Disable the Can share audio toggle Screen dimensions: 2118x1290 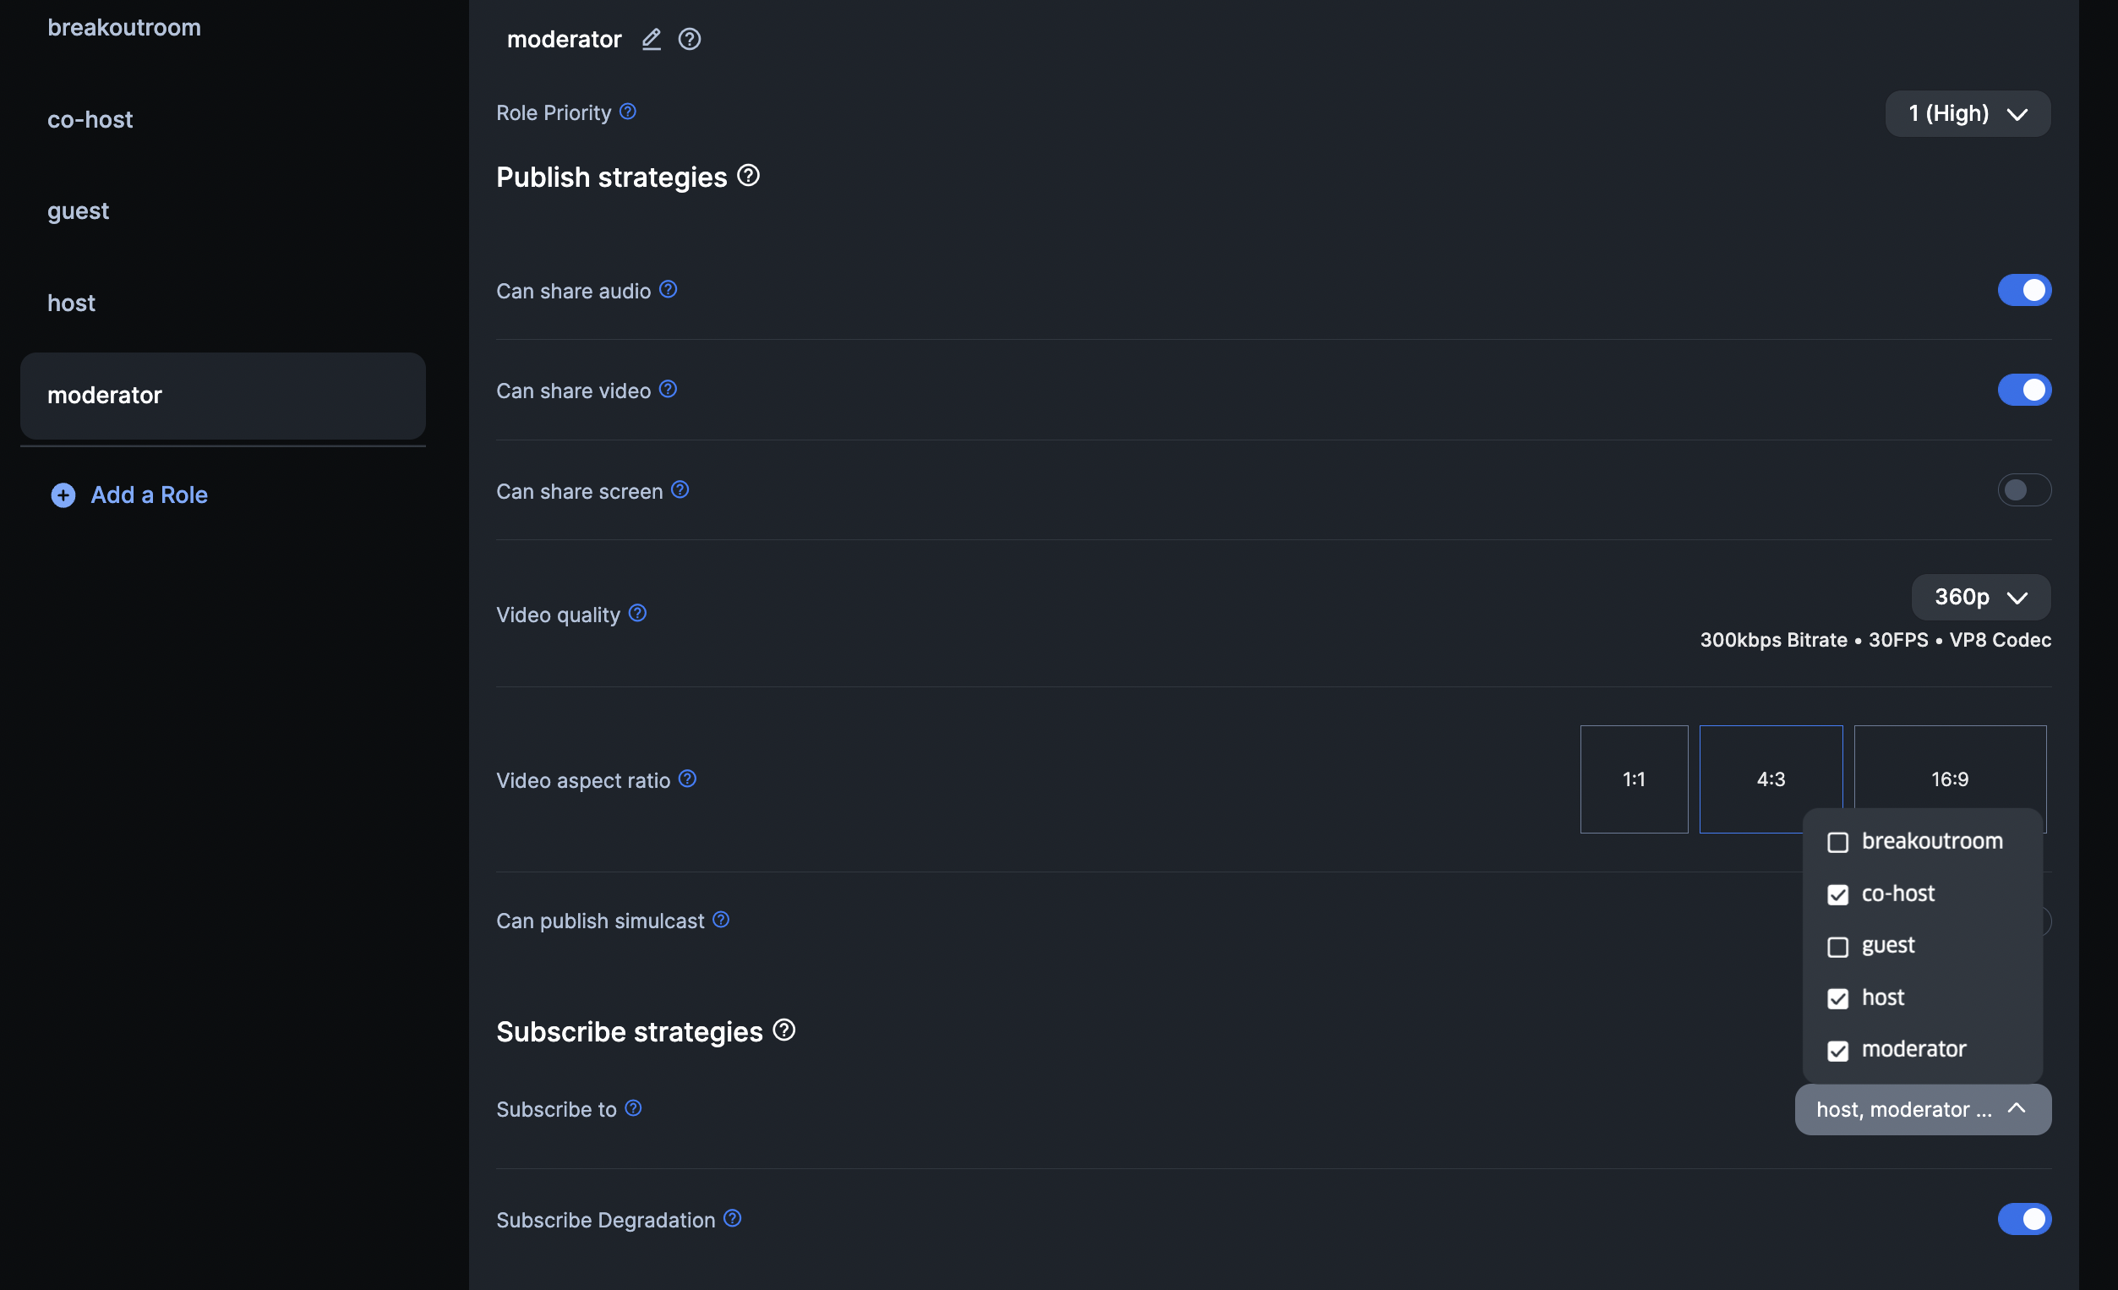pos(2023,291)
